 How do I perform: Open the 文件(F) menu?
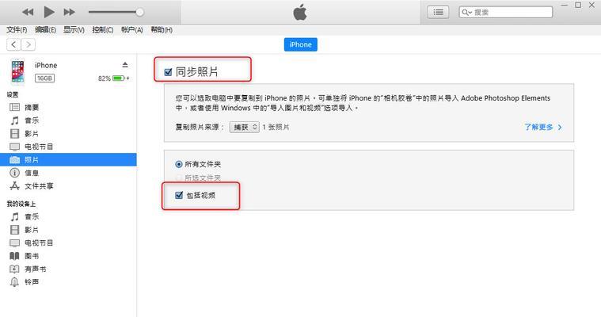17,30
